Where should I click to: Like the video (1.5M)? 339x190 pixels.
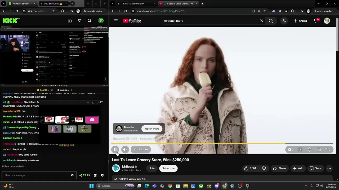[250, 168]
